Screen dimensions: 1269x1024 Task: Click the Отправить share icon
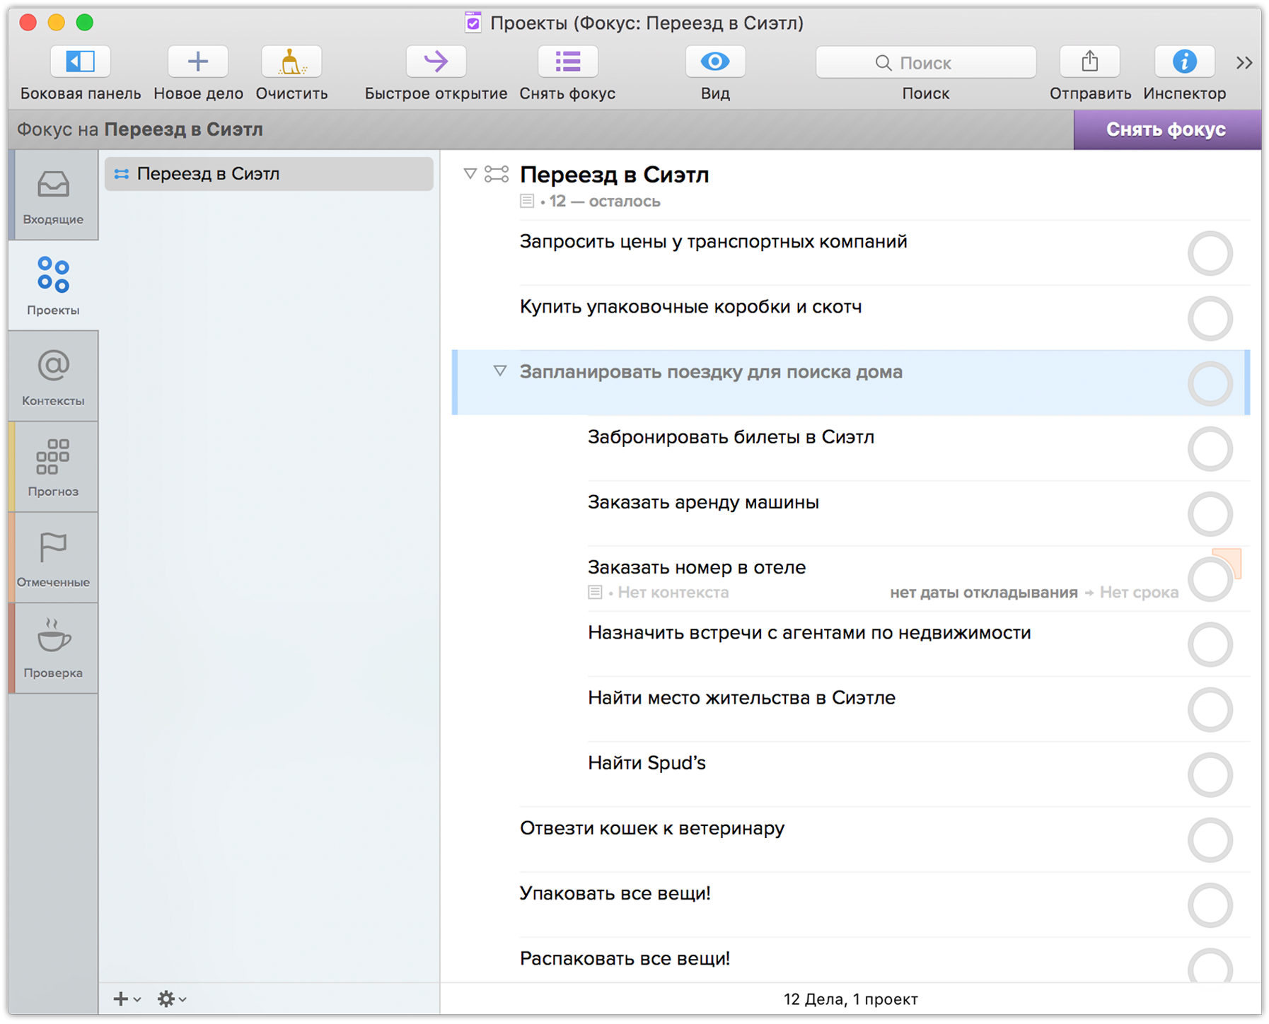click(x=1089, y=62)
